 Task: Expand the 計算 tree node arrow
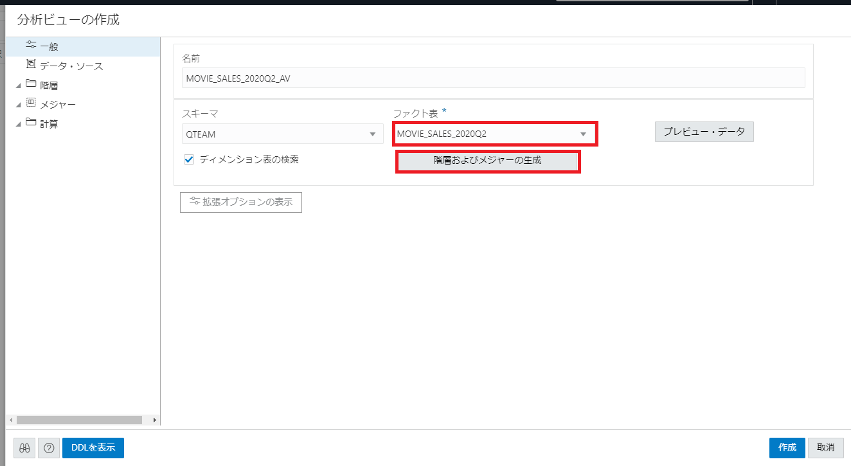point(18,124)
